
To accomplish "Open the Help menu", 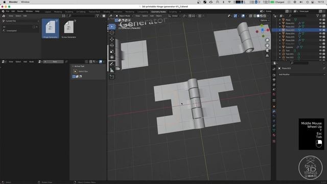I will click(x=37, y=11).
